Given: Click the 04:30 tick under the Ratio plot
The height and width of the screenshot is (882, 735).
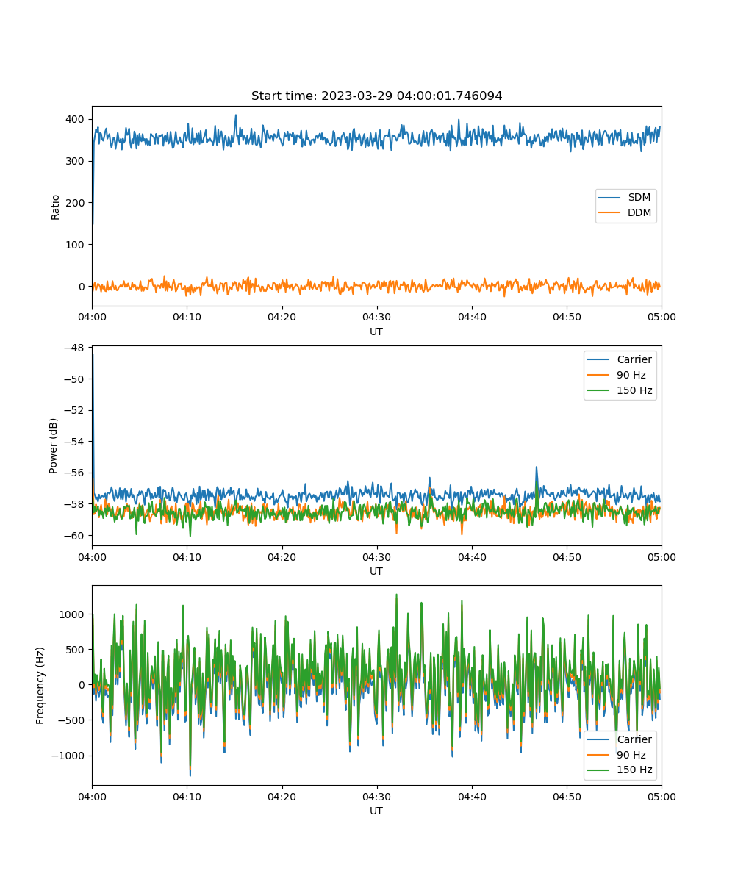Looking at the screenshot, I should [376, 318].
